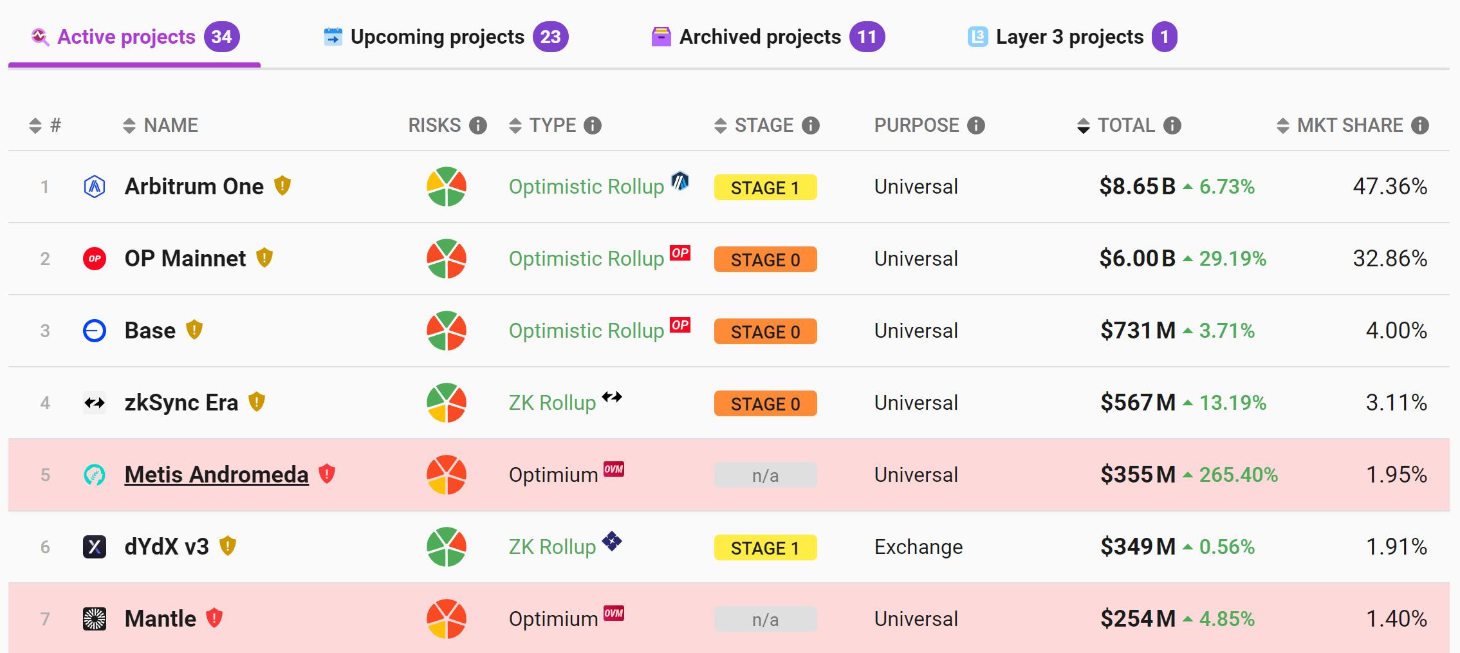Click the STAGE 1 badge for dYdX v3
The image size is (1460, 653).
tap(765, 547)
